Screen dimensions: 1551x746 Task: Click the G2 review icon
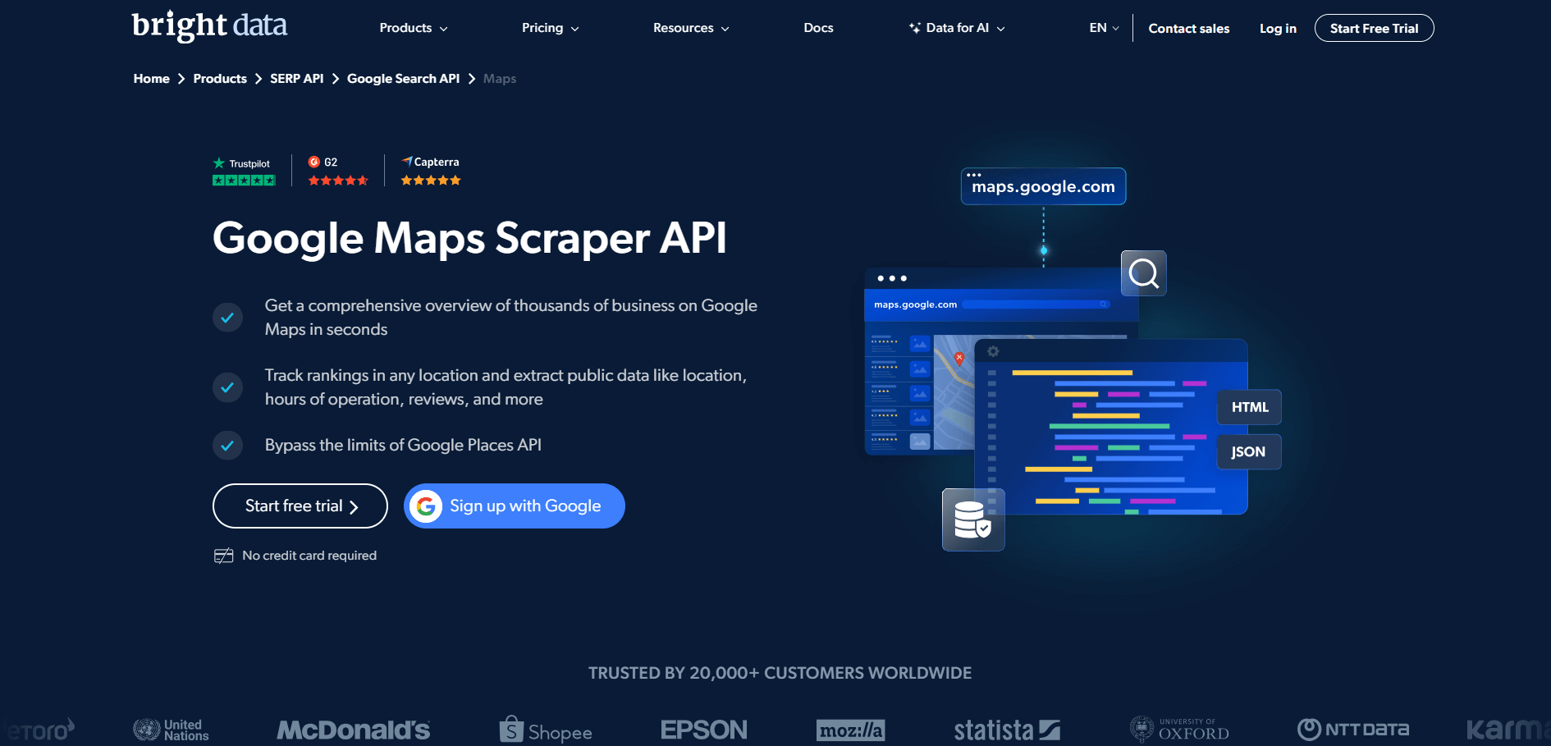point(316,162)
